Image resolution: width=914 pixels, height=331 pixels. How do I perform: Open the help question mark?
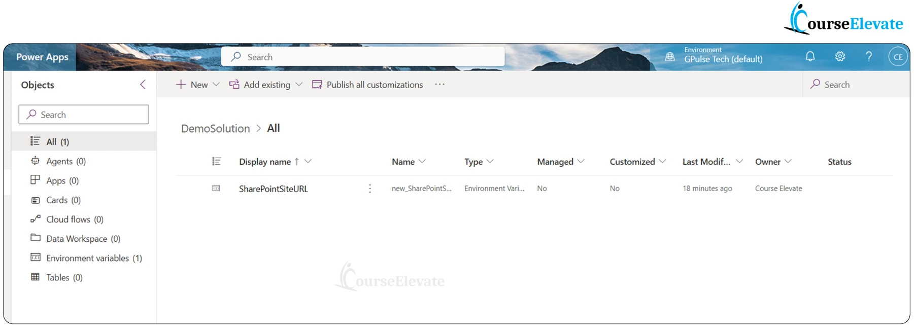[869, 56]
